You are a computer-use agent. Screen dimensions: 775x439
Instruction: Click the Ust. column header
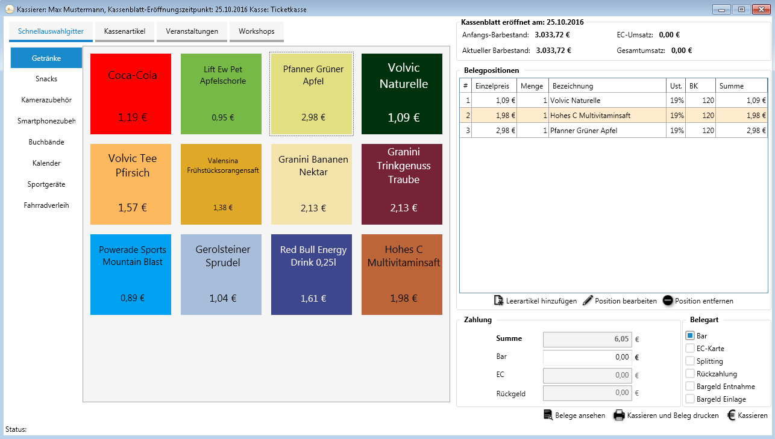coord(676,86)
